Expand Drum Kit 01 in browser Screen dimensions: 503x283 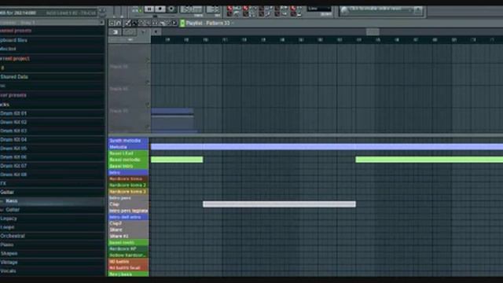pos(13,113)
